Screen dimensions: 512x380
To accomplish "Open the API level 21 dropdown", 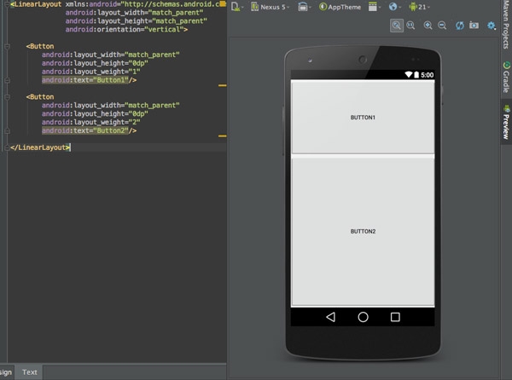I will tap(419, 7).
